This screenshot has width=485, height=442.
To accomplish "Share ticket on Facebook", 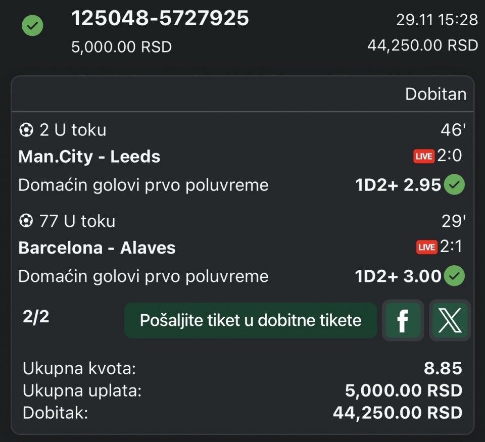I will coord(402,320).
